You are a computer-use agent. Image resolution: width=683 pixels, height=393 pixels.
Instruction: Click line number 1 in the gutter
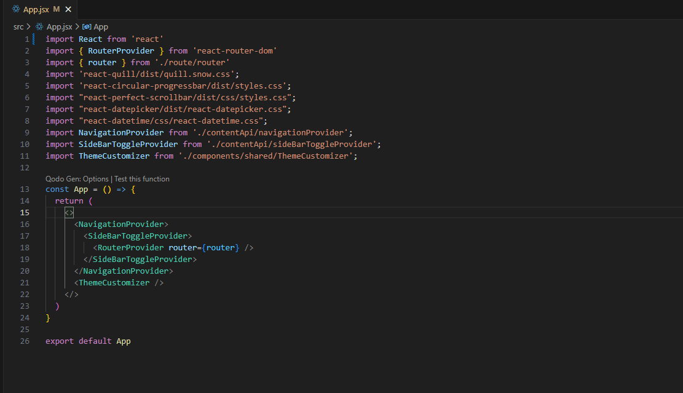click(x=27, y=39)
